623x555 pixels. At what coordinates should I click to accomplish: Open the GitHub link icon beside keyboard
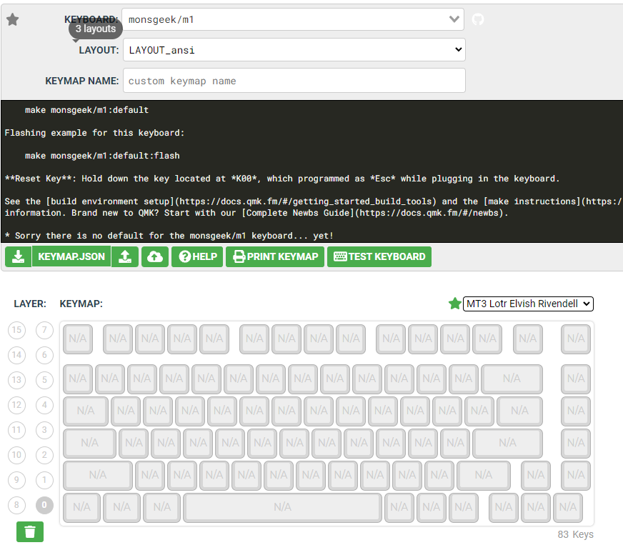(478, 19)
